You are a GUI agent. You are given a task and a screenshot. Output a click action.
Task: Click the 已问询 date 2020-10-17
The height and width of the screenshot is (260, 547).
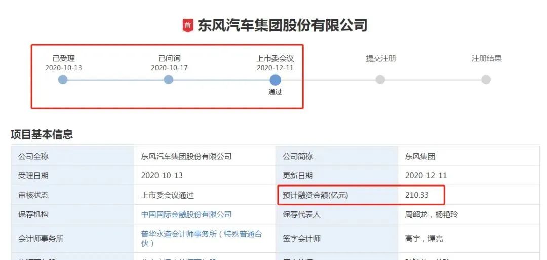click(x=169, y=68)
